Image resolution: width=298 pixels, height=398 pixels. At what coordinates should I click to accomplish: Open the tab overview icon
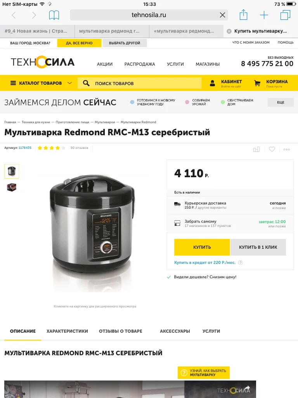point(285,15)
